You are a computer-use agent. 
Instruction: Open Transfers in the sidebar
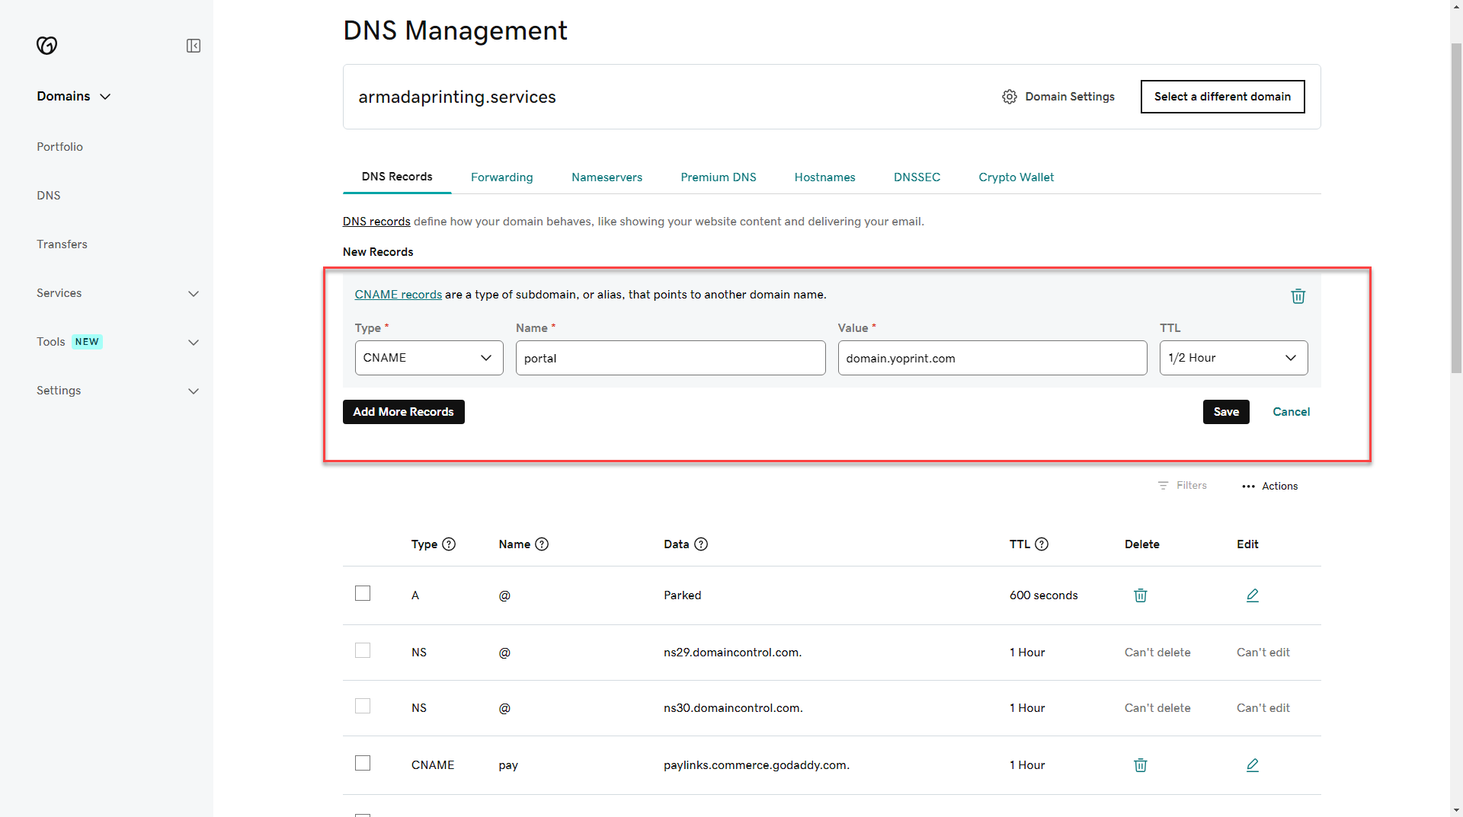(62, 244)
